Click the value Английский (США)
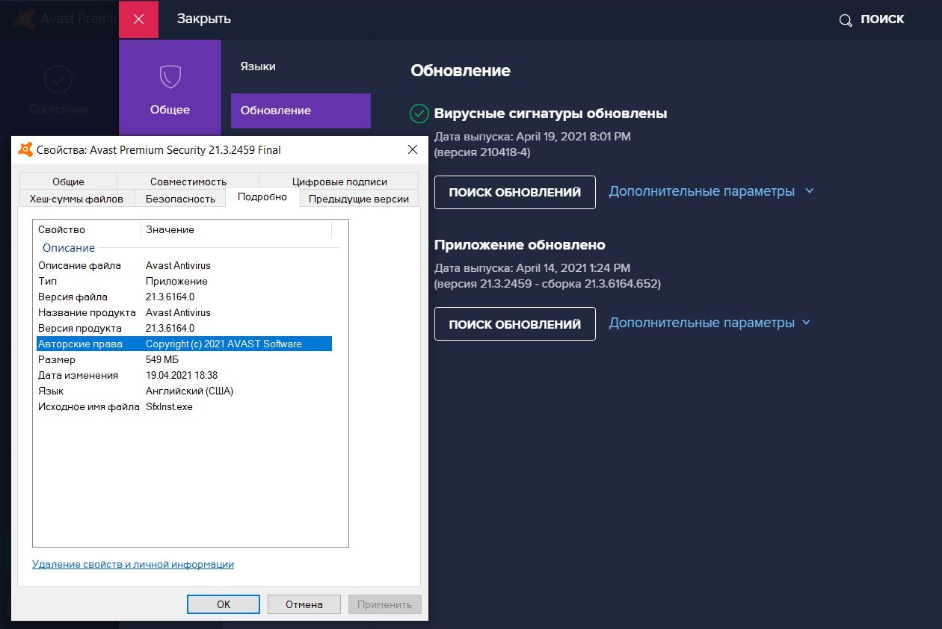 click(190, 391)
